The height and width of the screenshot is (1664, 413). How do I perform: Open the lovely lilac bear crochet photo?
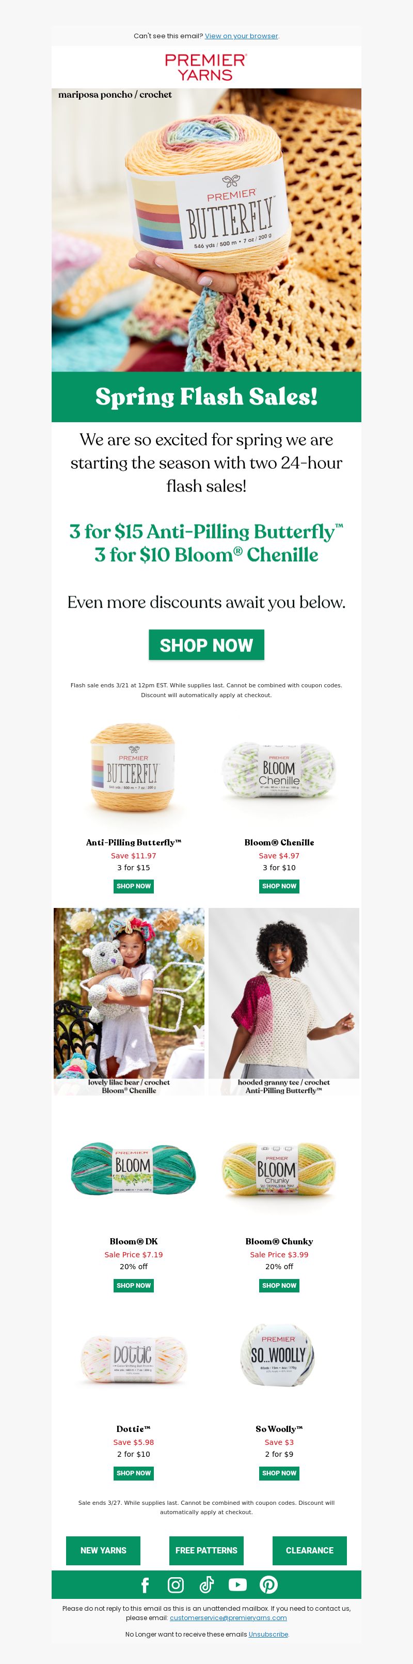tap(129, 1002)
